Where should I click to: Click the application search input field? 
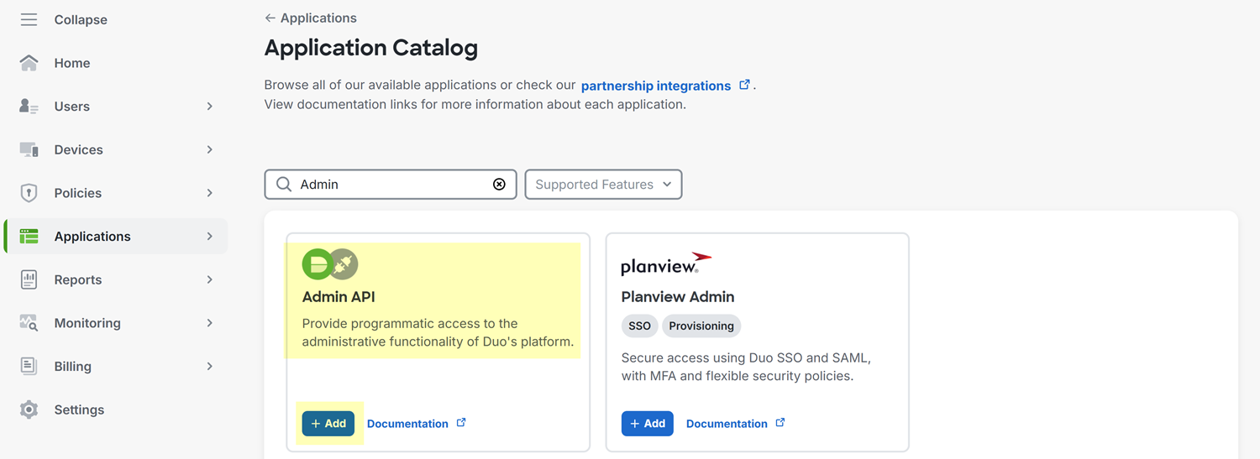(391, 185)
